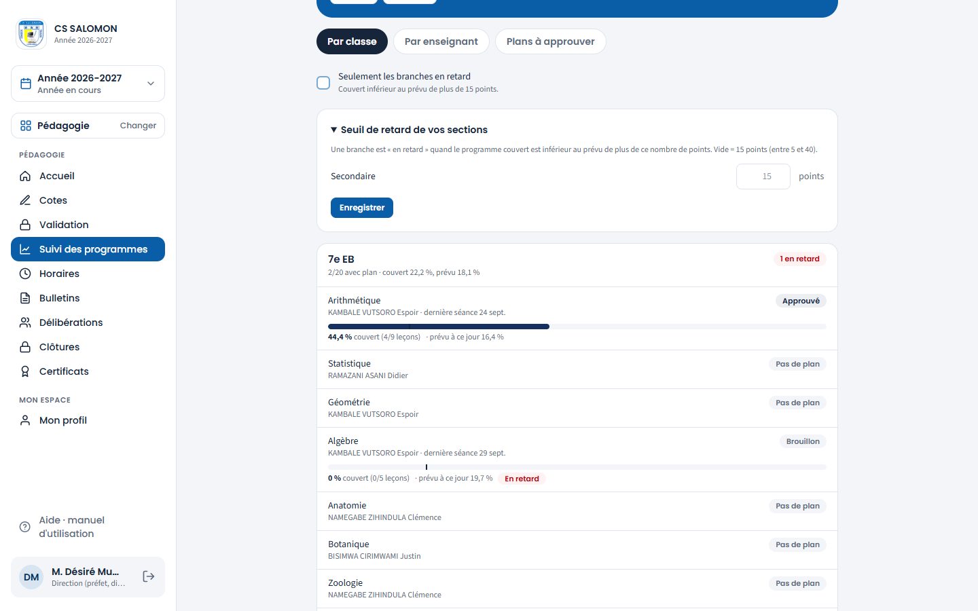Click the Délibérations people icon
This screenshot has height=611, width=978.
click(25, 322)
